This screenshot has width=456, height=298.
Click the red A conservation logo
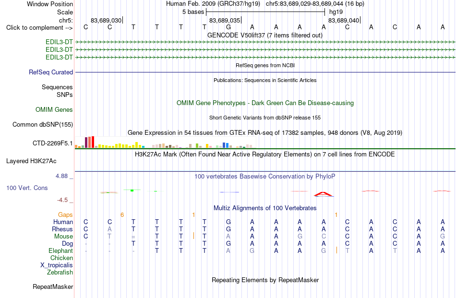tap(324, 194)
